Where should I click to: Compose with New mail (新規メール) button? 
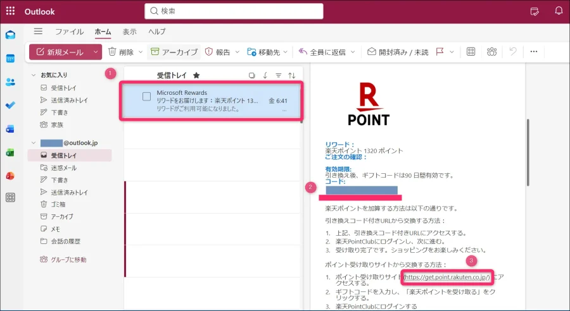(x=60, y=52)
